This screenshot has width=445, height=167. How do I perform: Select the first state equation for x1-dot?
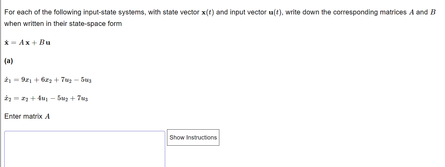[48, 80]
